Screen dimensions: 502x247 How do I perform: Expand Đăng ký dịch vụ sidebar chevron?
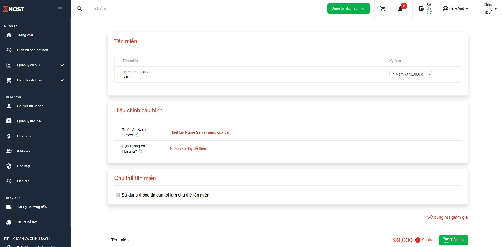point(62,80)
